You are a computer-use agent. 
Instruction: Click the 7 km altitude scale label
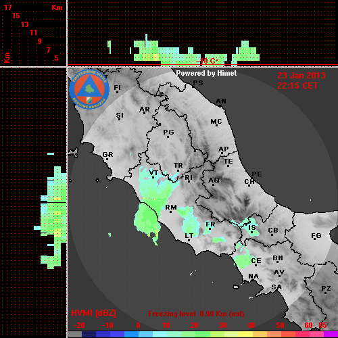(48, 50)
